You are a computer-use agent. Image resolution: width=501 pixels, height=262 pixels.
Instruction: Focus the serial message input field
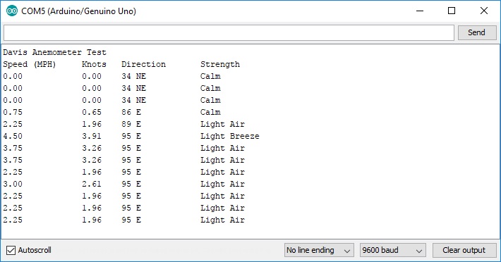click(x=229, y=32)
